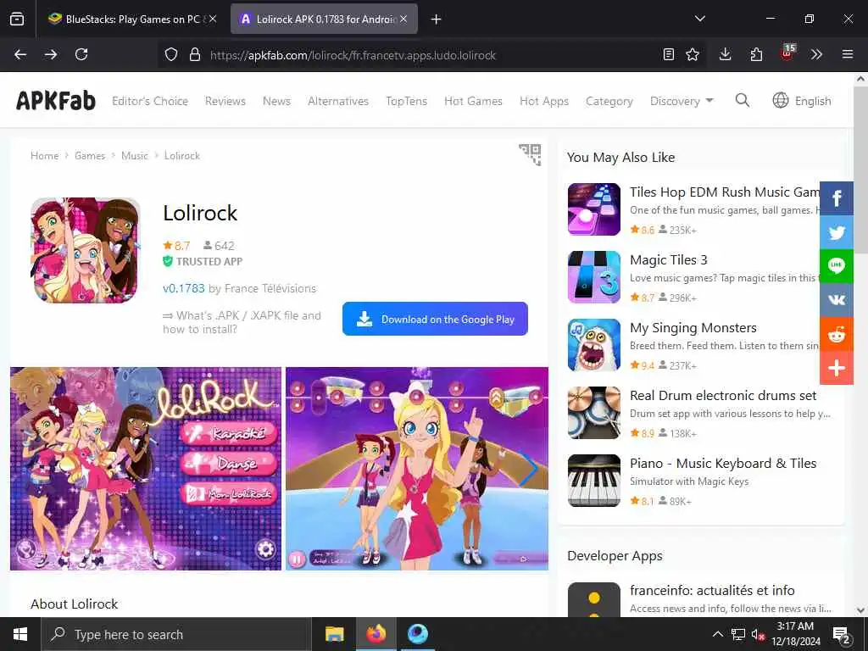Share on Twitter
Viewport: 868px width, 651px height.
pos(837,232)
